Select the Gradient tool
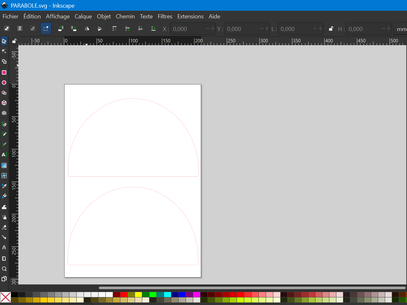 tap(4, 165)
